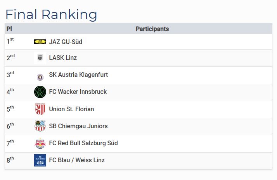Click the FC Red Bull Salzburg logo
This screenshot has width=277, height=180.
click(40, 143)
